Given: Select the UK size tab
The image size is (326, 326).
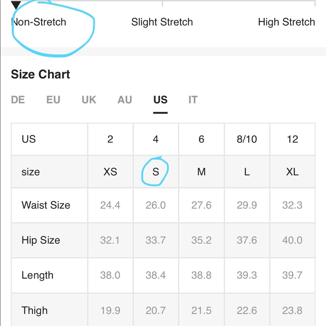Looking at the screenshot, I should click(x=89, y=99).
